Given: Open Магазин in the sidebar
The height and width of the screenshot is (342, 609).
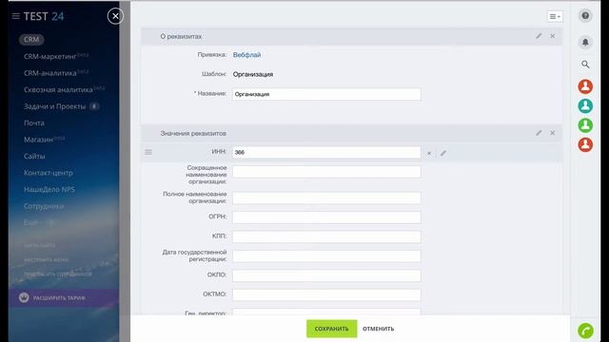Looking at the screenshot, I should [x=38, y=140].
